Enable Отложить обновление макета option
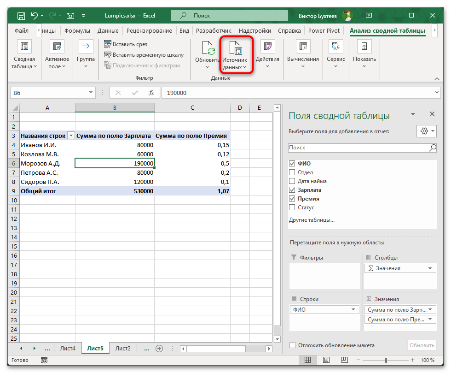This screenshot has width=451, height=373. tap(293, 344)
